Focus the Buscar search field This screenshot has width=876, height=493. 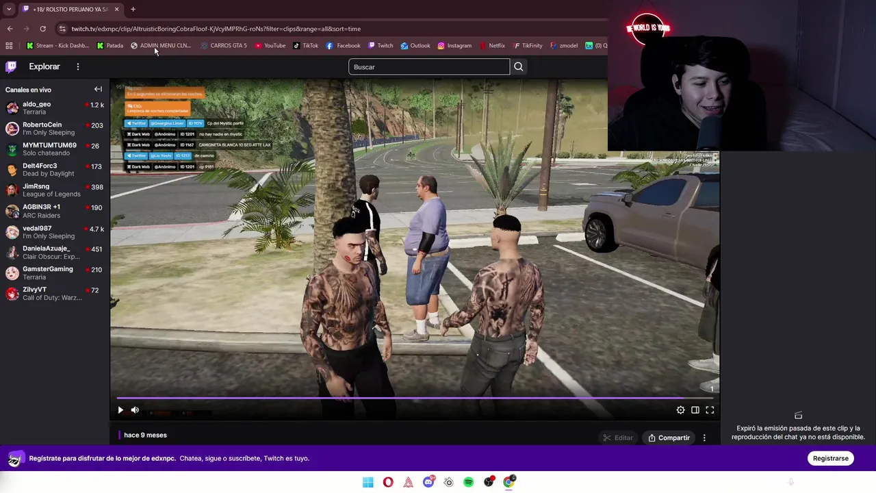(429, 66)
